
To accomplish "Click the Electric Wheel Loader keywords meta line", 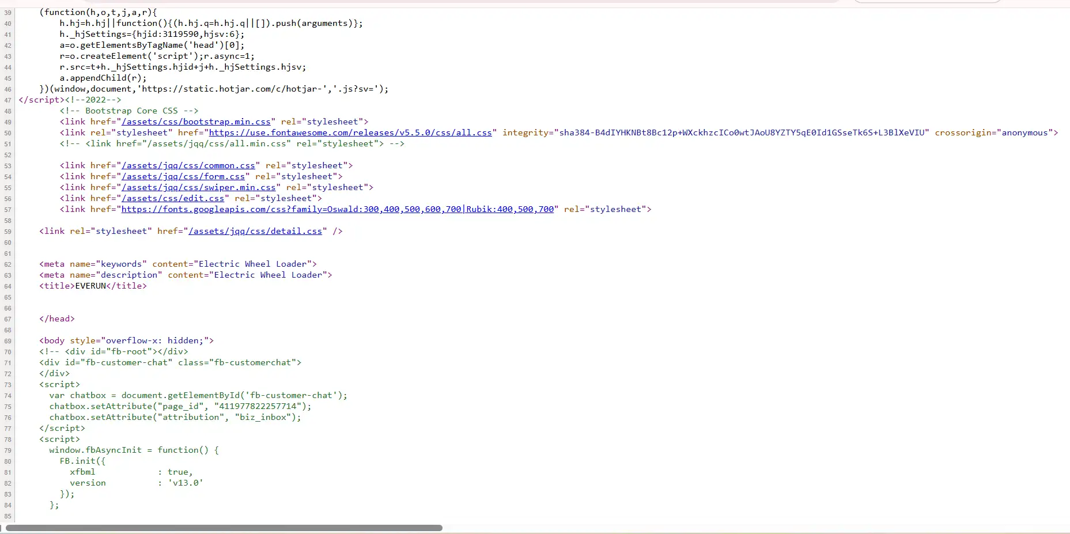I will point(177,264).
